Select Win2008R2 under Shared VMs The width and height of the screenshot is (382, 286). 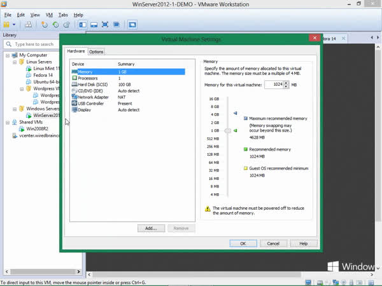pos(34,128)
